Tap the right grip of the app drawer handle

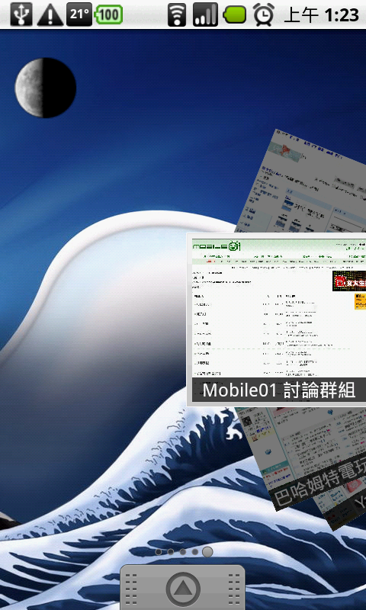pos(234,589)
